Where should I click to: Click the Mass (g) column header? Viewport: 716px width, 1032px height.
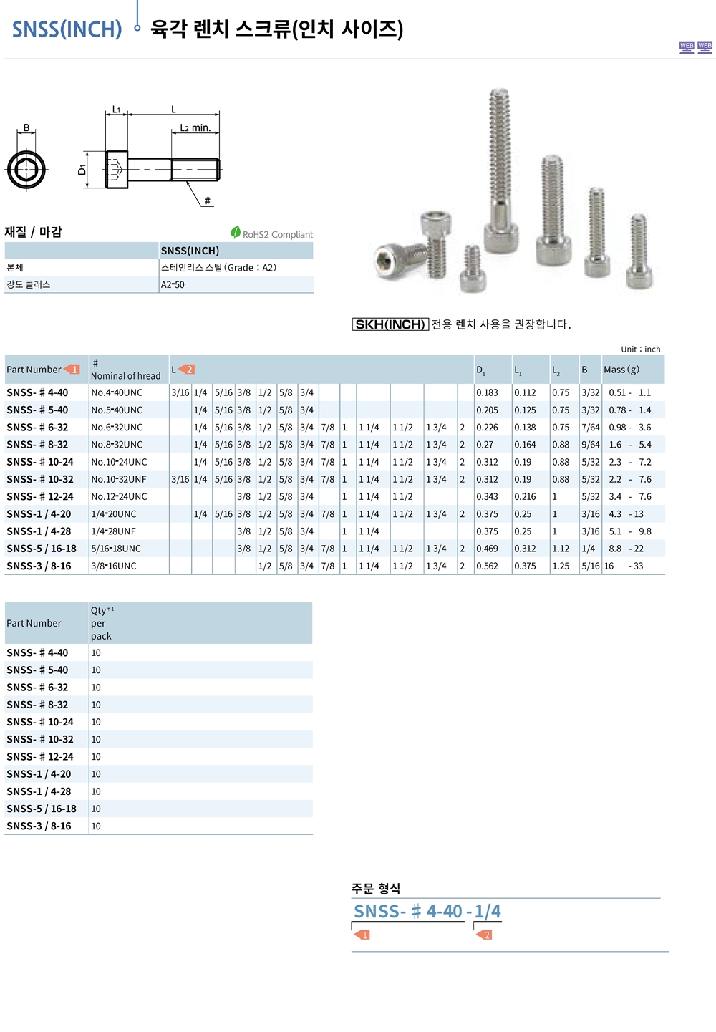(x=621, y=370)
